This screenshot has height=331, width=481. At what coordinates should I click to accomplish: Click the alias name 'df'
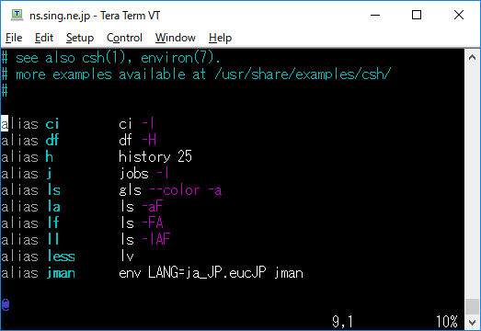coord(52,141)
